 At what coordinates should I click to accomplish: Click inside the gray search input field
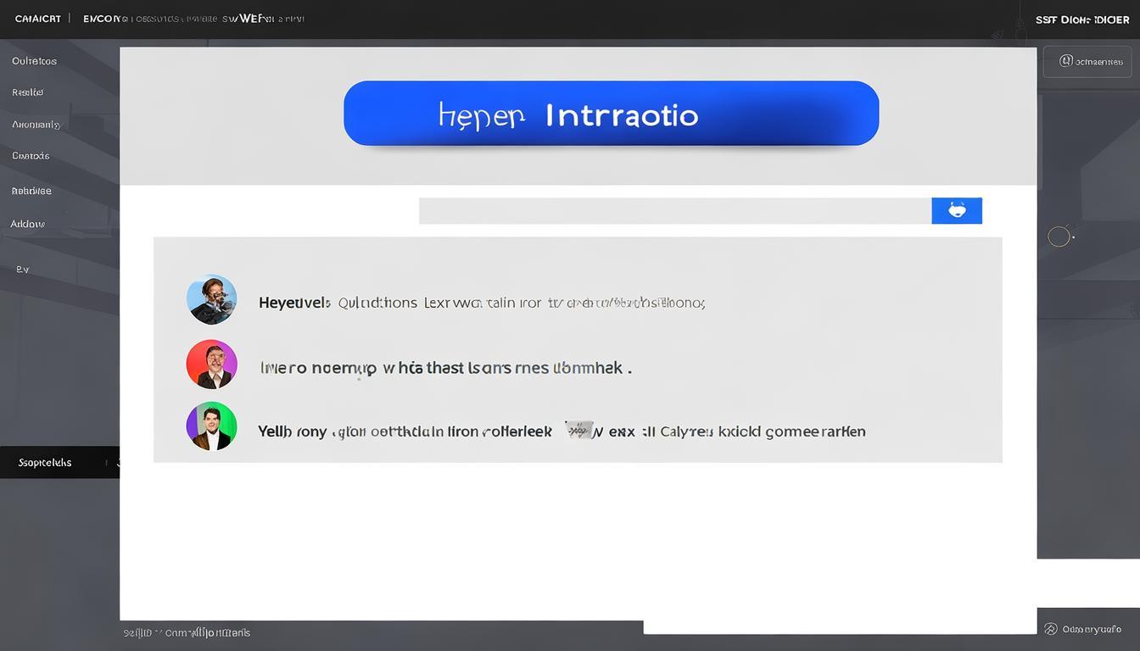[674, 211]
